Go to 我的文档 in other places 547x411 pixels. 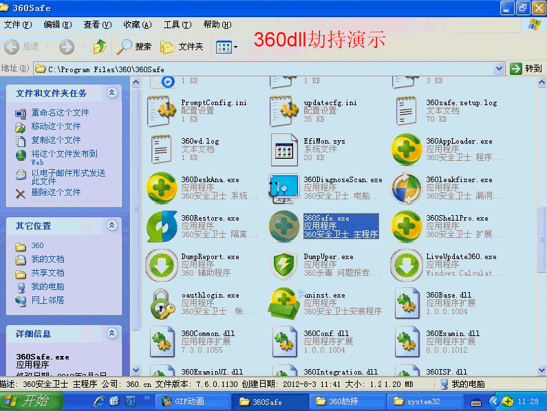point(47,259)
